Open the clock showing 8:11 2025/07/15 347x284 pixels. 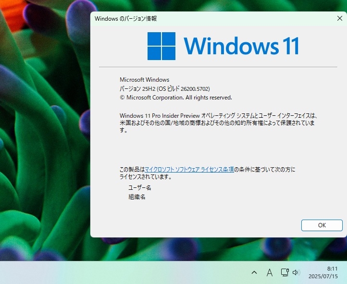(323, 272)
